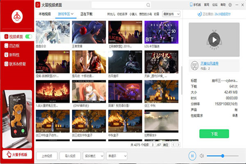The width and height of the screenshot is (246, 164).
Task: Open the 中秋盒子 video thumbnail
Action: tap(125, 121)
